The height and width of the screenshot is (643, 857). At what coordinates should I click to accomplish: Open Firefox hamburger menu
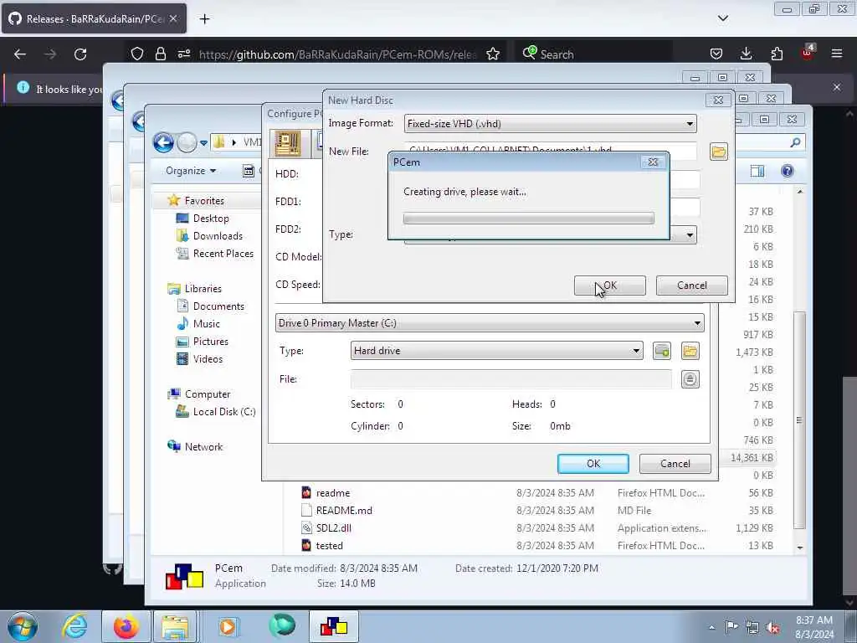(x=837, y=54)
